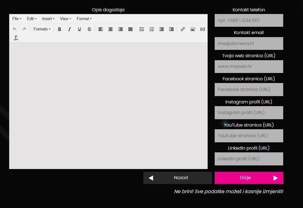Focus the Kontakt email input field

coord(249,43)
